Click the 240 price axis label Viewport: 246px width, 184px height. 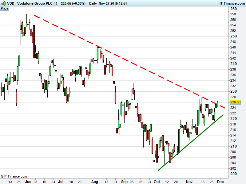234,64
